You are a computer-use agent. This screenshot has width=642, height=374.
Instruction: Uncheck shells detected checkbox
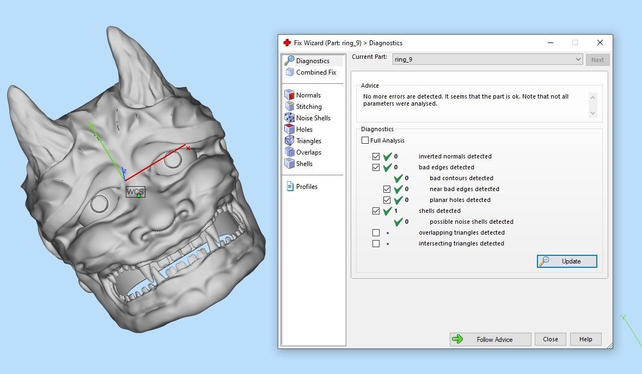376,211
